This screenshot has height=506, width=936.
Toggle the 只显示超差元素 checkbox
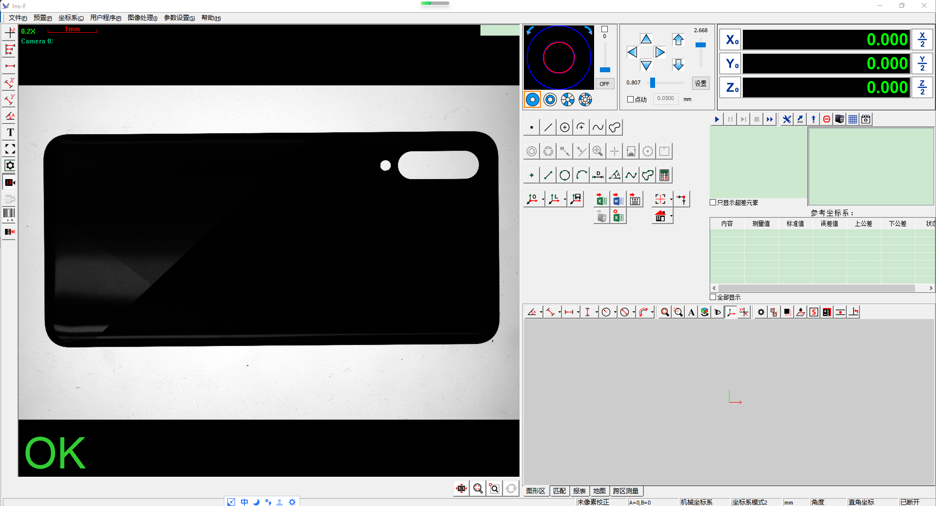click(713, 202)
